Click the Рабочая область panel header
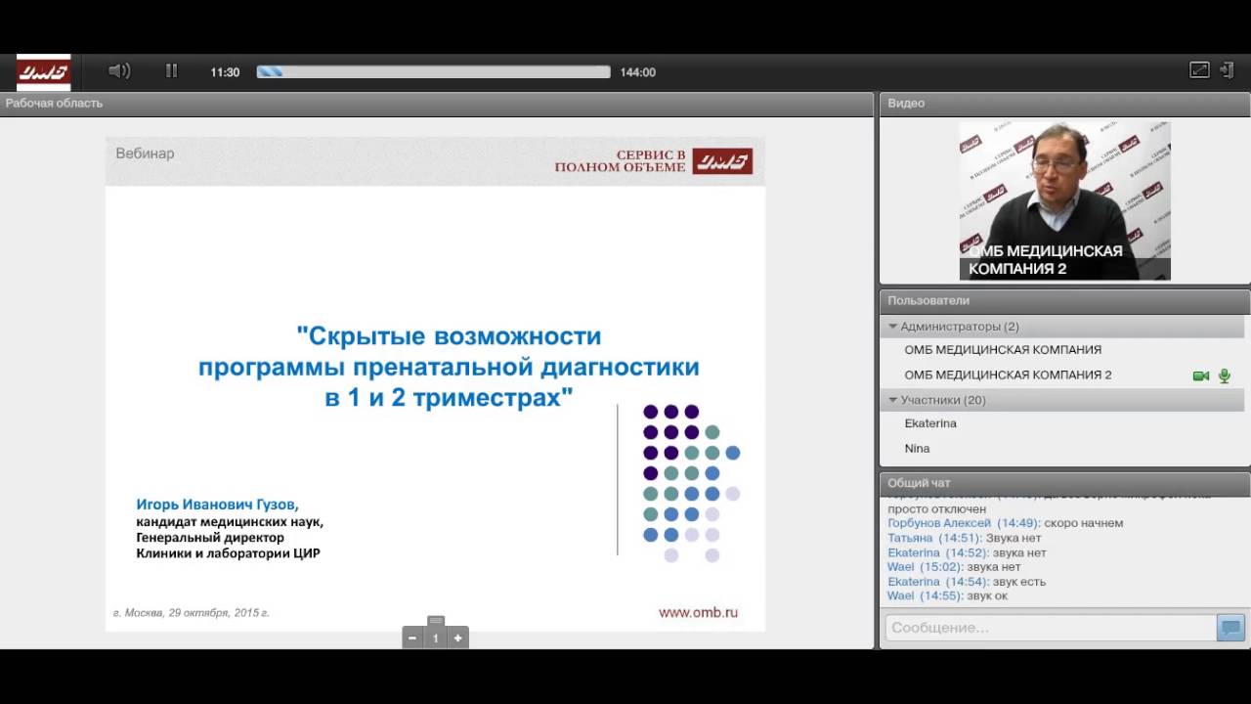 (x=437, y=104)
